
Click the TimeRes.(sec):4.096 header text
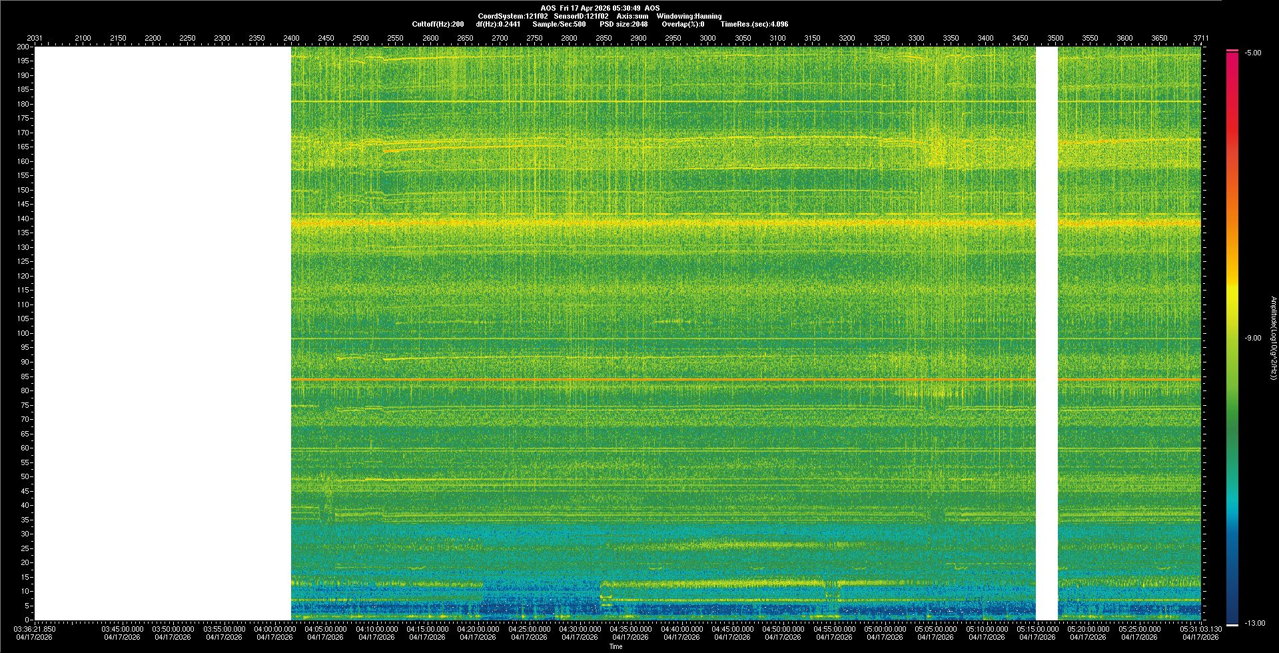pos(754,24)
